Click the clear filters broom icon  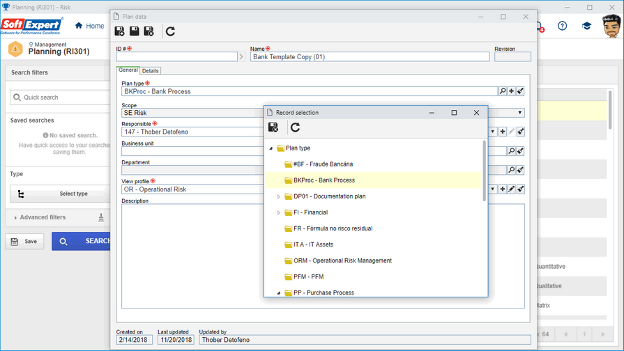point(101,217)
